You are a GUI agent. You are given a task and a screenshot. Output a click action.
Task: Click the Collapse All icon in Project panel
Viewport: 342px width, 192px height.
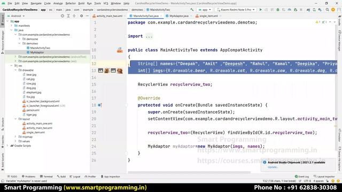(x=74, y=16)
